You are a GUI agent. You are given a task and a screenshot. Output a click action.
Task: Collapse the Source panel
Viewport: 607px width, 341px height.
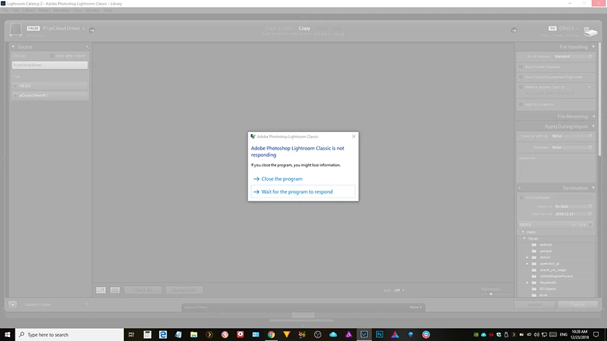(13, 46)
